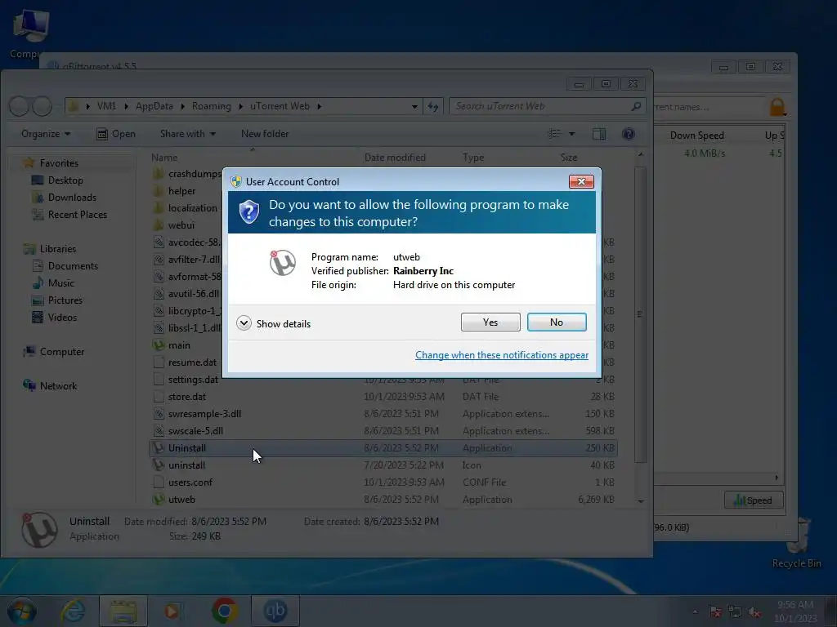Open the Recycle Bin desktop icon
The width and height of the screenshot is (837, 627).
click(796, 542)
